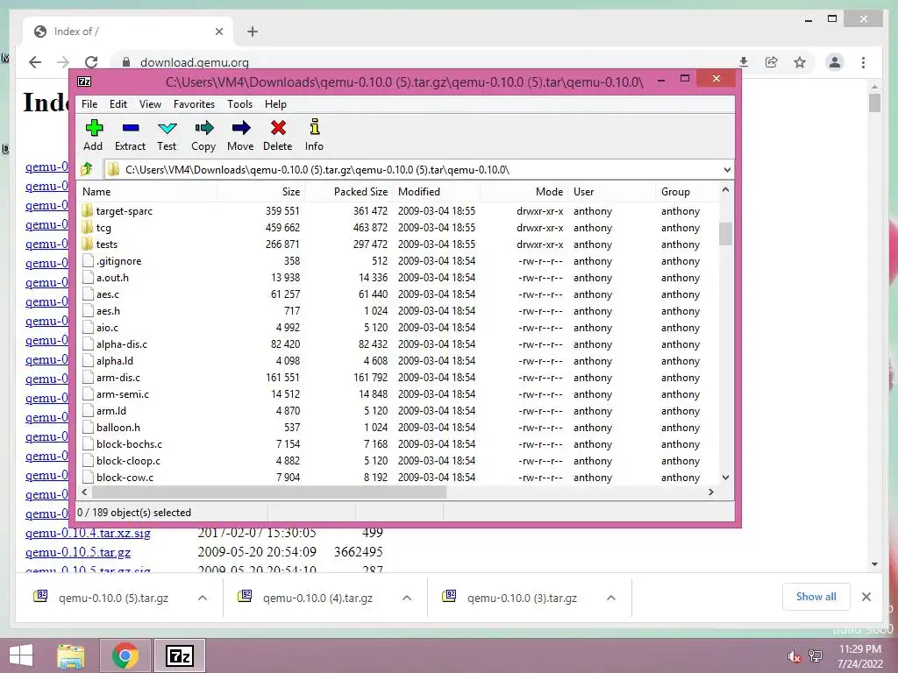The height and width of the screenshot is (673, 898).
Task: Bookmark this page with the star icon
Action: [x=800, y=62]
